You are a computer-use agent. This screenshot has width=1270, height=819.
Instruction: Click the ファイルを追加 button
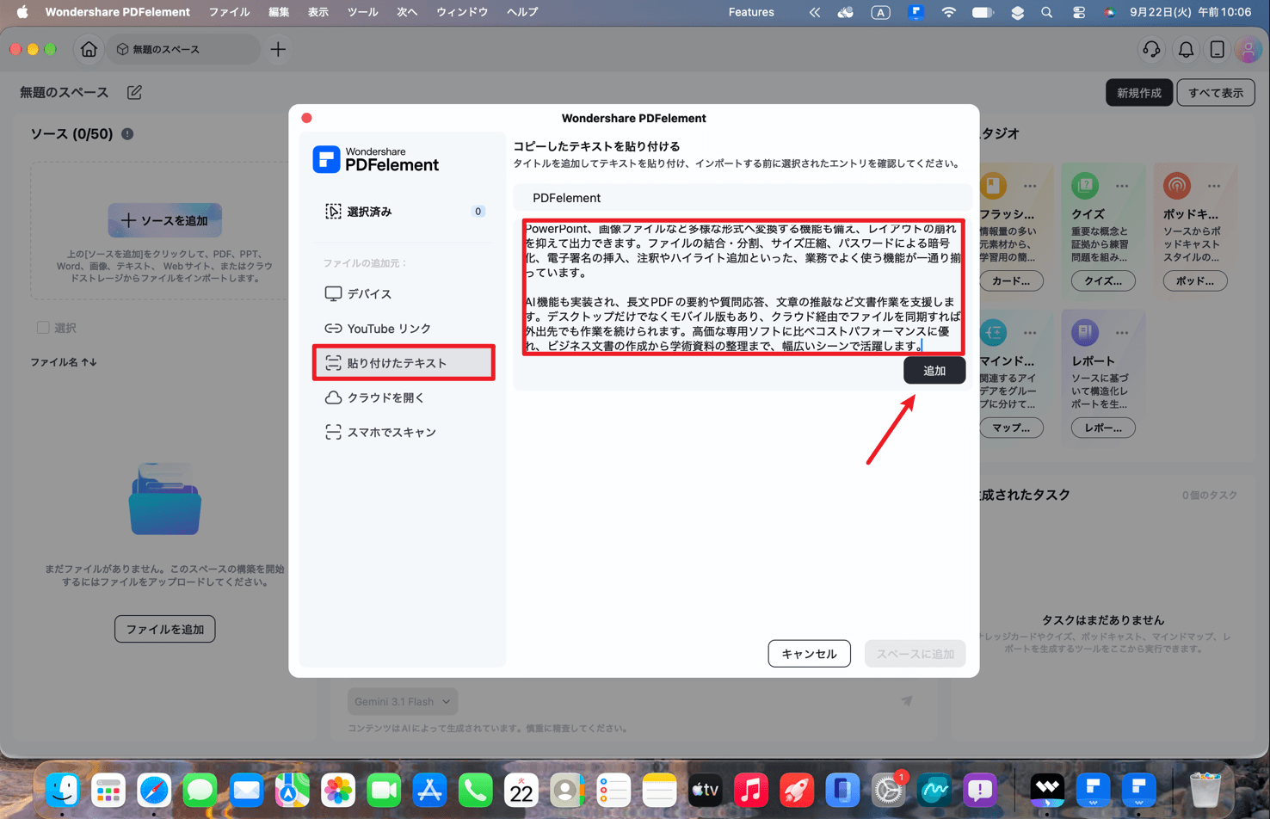pyautogui.click(x=165, y=629)
